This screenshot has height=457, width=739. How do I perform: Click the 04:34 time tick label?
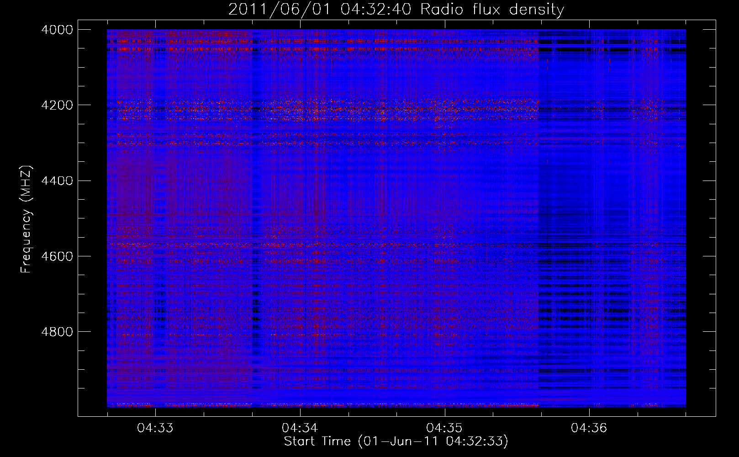point(300,428)
